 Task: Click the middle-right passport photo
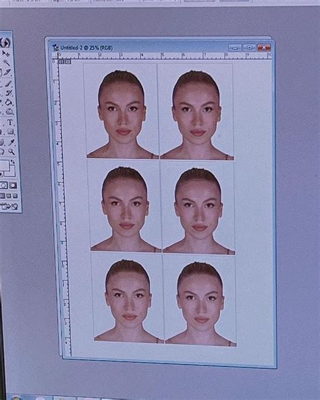tap(198, 207)
